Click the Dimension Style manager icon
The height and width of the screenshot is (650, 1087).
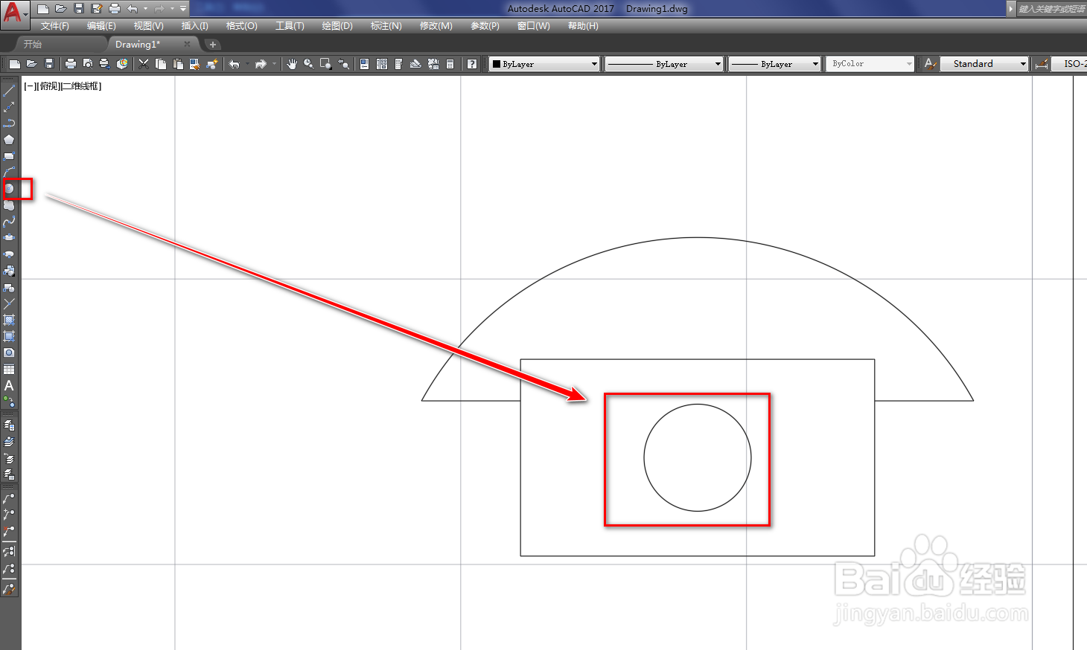(x=1042, y=64)
